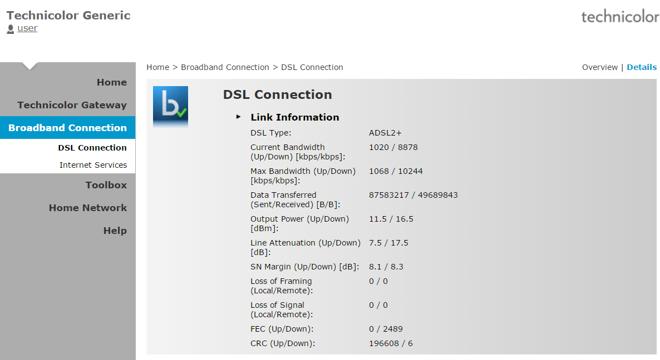The height and width of the screenshot is (360, 660).
Task: Click the Loss of Signal label
Action: click(282, 310)
